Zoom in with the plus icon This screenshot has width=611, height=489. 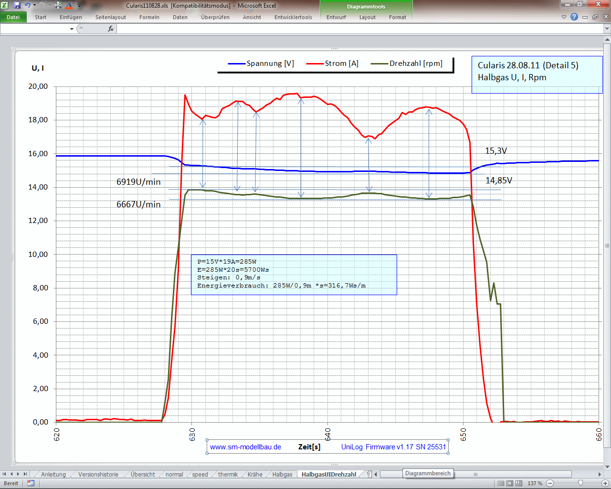pyautogui.click(x=606, y=483)
